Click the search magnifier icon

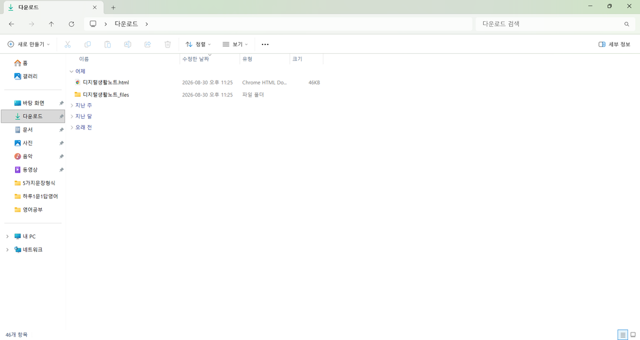(626, 24)
